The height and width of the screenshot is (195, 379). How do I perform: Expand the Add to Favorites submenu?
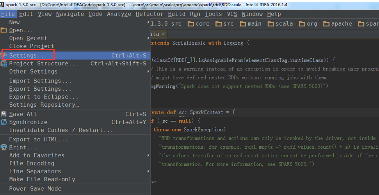[75, 155]
